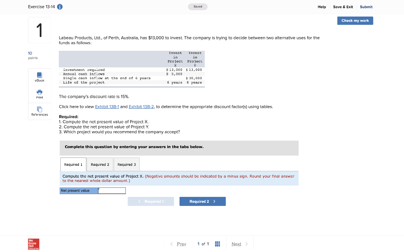Open the Help link

(322, 7)
